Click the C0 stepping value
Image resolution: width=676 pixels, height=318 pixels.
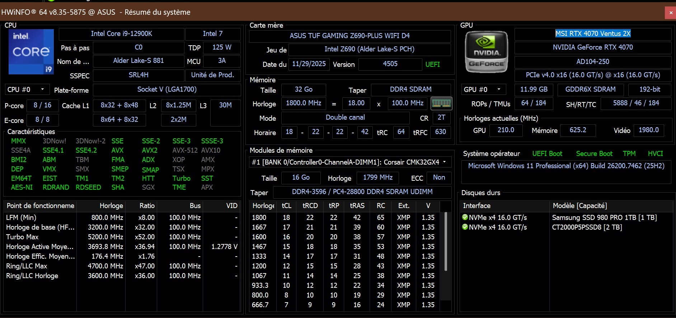point(139,47)
